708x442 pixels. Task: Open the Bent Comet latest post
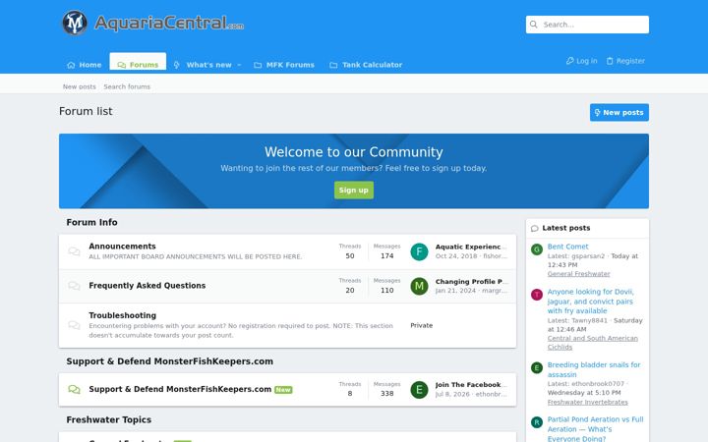point(568,247)
